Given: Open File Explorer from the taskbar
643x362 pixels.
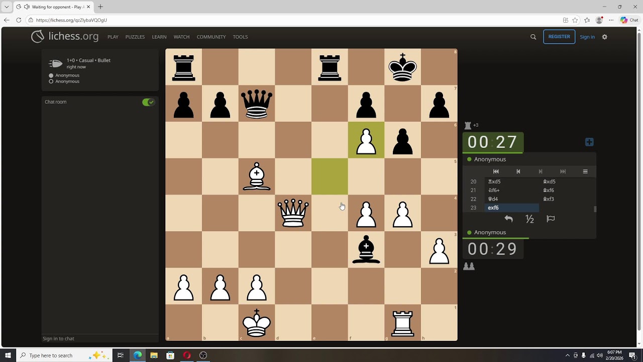Looking at the screenshot, I should [154, 355].
